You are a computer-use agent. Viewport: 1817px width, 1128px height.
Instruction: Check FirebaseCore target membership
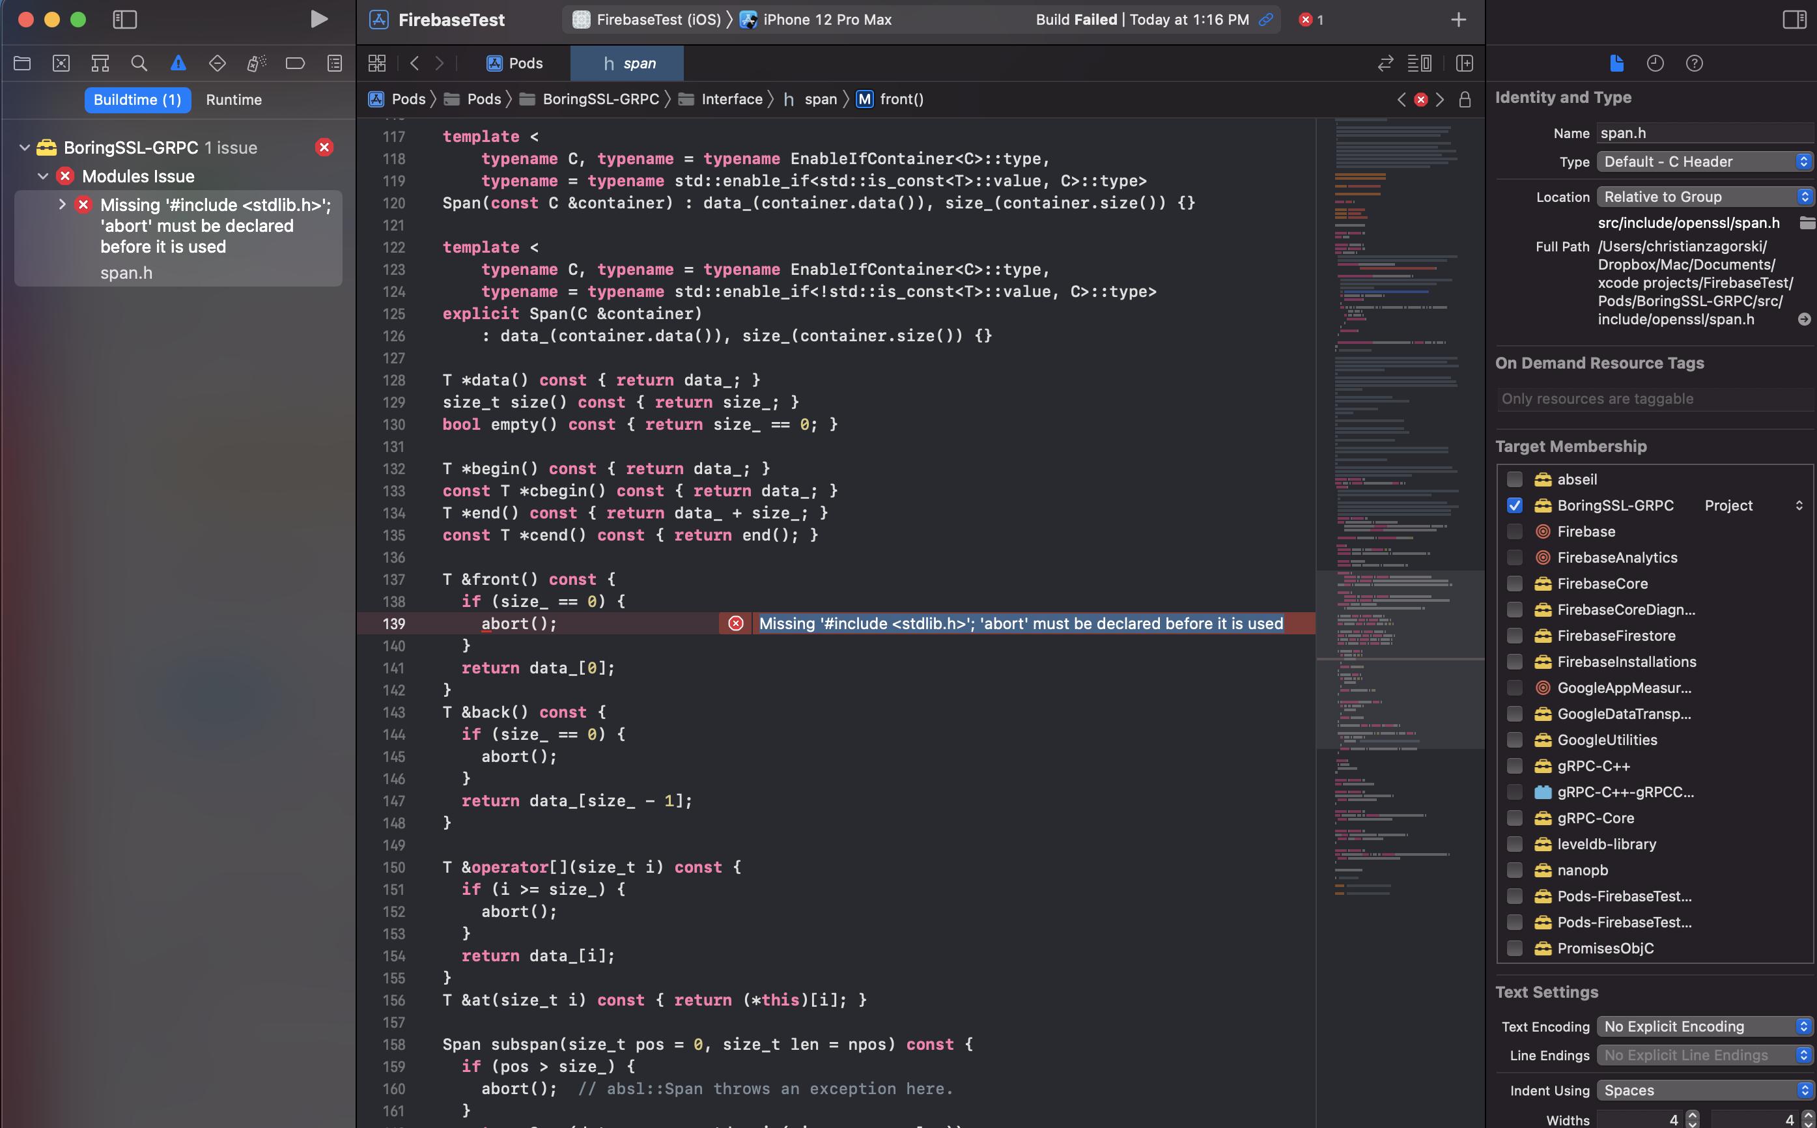point(1514,584)
